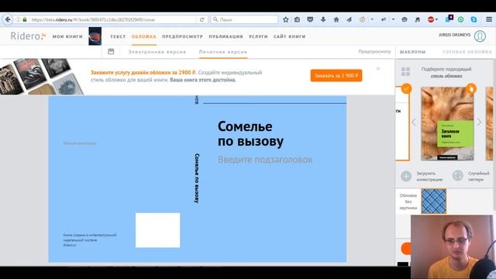Click the white barcode box on back cover
This screenshot has width=496, height=279.
pyautogui.click(x=157, y=230)
